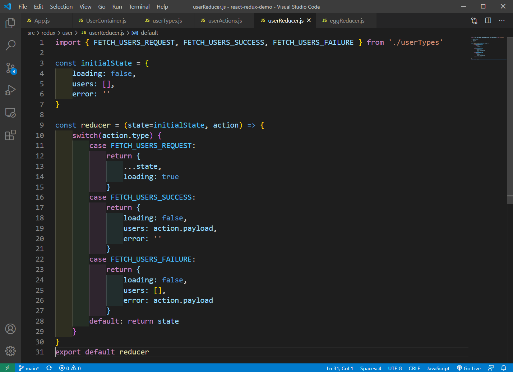
Task: Close the userReducer.js tab
Action: coord(309,20)
